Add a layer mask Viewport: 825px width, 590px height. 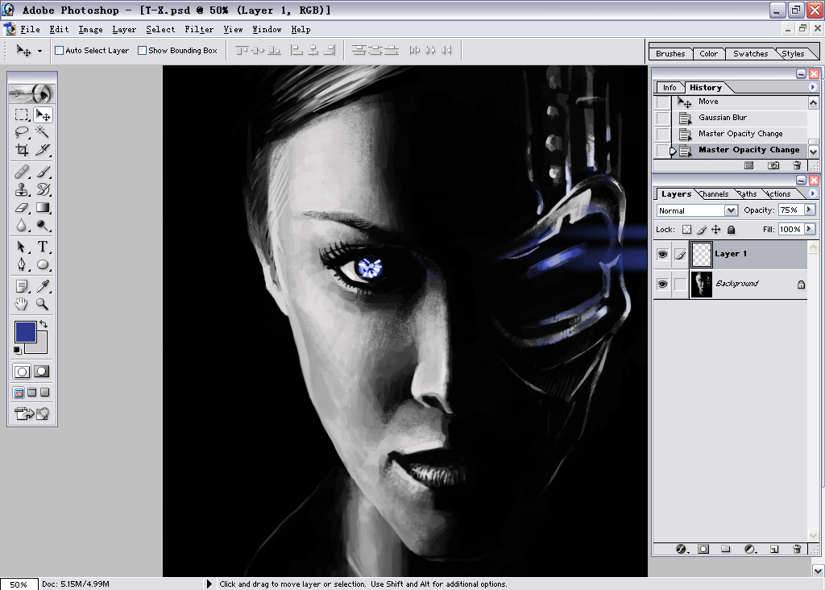[x=703, y=549]
